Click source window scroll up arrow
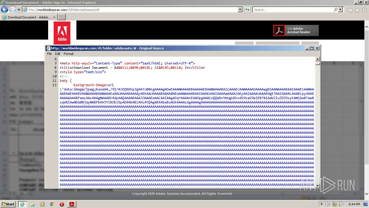 point(318,59)
